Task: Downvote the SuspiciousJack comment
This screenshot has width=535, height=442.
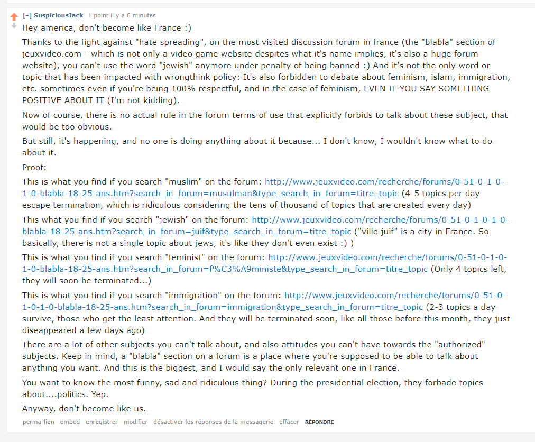Action: (14, 25)
